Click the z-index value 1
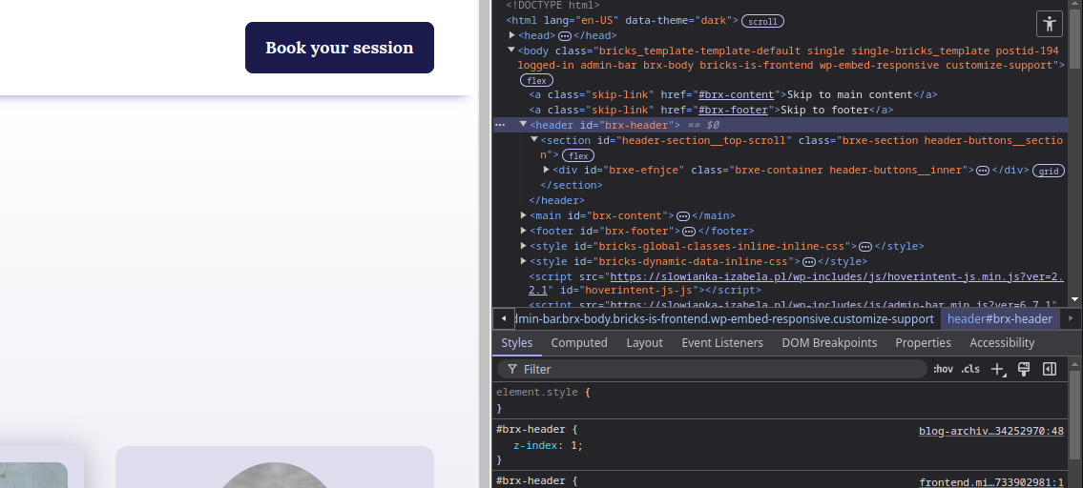 coord(573,446)
